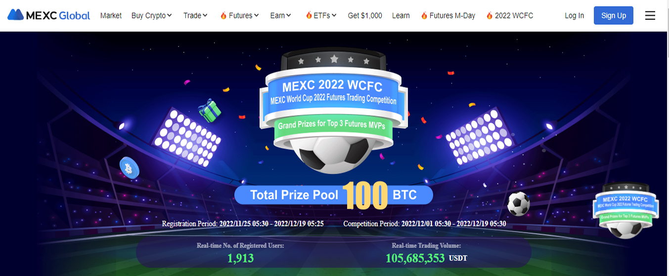Click the green gift box icon
Screen dimensions: 669x276
pyautogui.click(x=210, y=110)
